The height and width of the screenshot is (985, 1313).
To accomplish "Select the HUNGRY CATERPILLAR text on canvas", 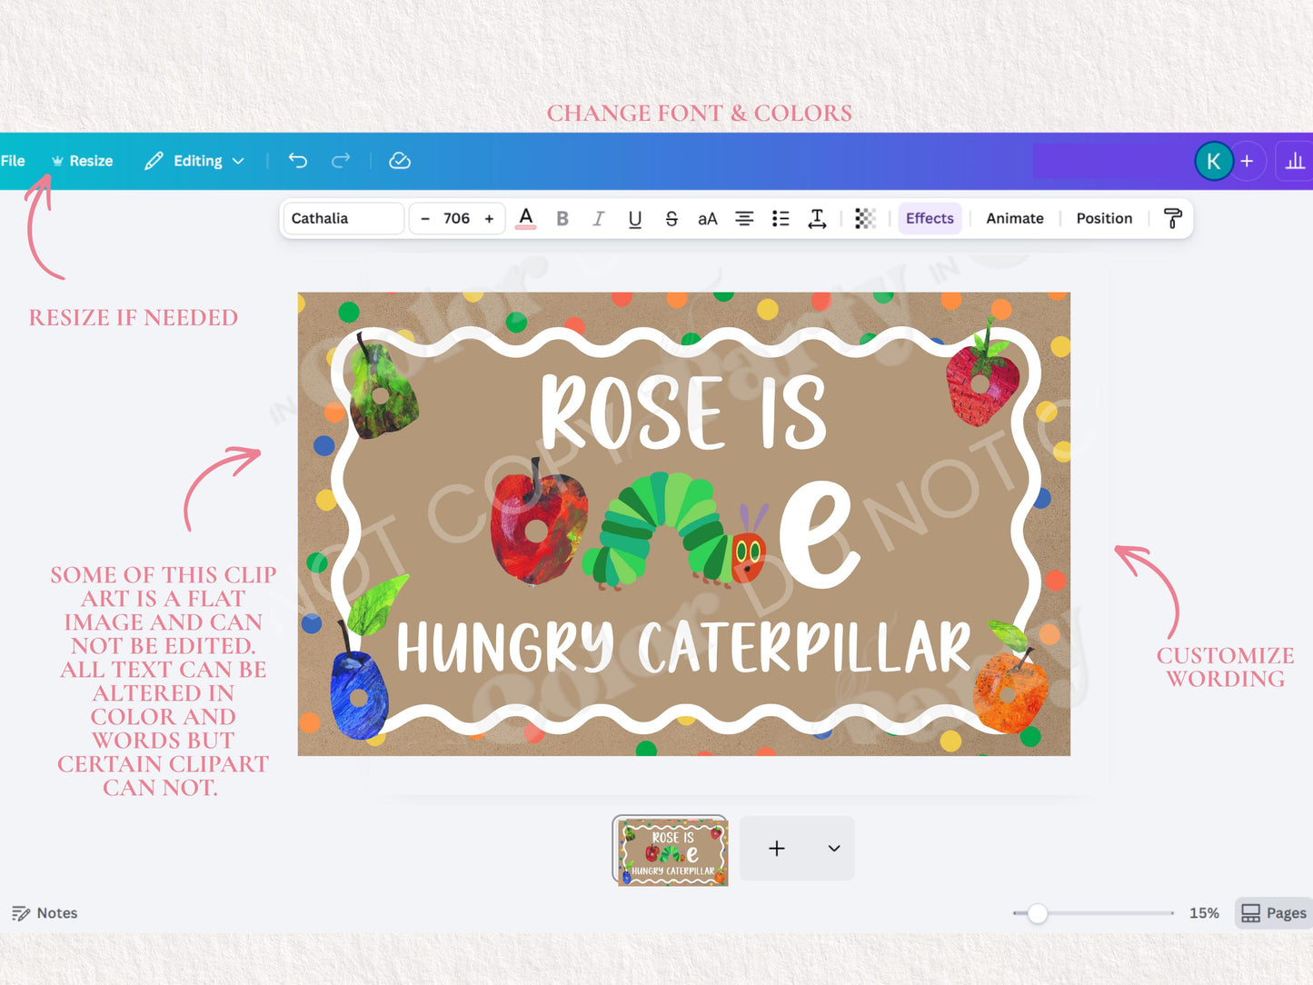I will tap(683, 648).
